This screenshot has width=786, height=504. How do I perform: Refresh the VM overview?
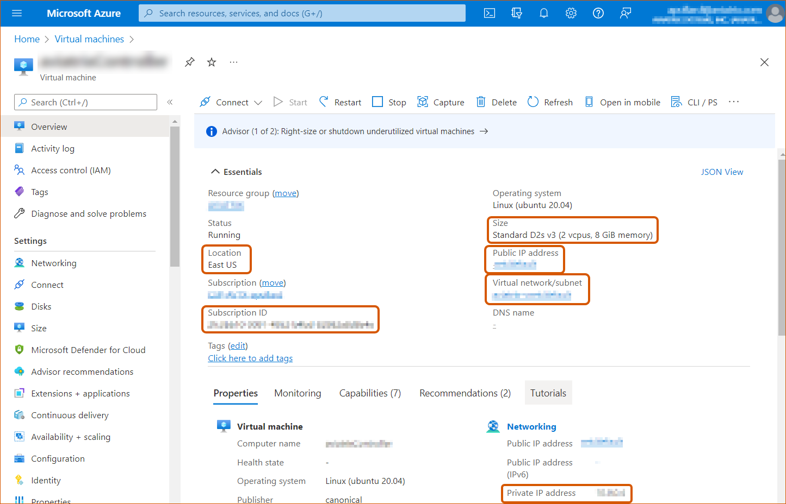(549, 102)
